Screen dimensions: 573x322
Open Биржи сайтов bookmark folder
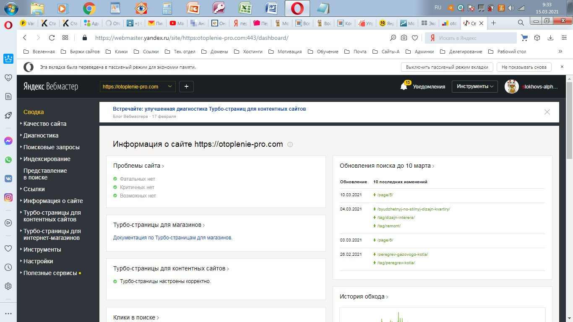pos(80,52)
